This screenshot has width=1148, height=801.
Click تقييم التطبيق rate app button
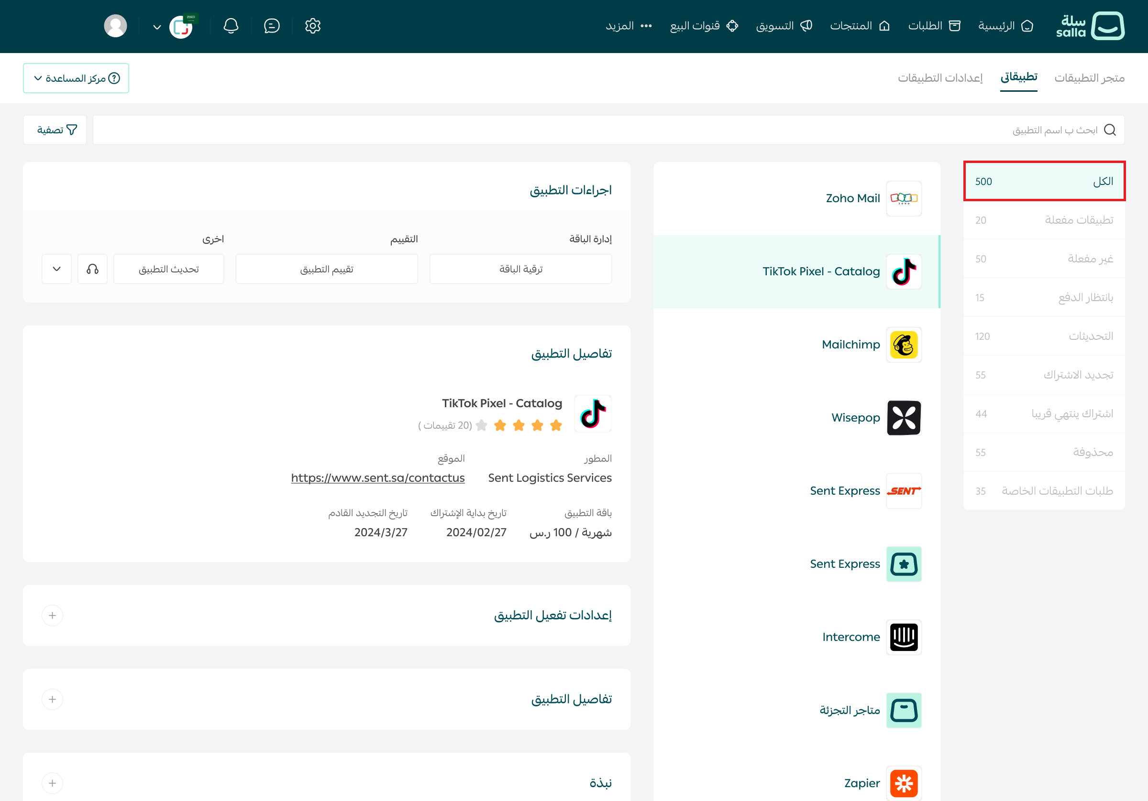pyautogui.click(x=327, y=269)
